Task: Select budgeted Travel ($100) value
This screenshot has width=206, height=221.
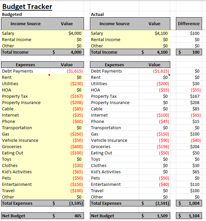Action: coord(76,191)
